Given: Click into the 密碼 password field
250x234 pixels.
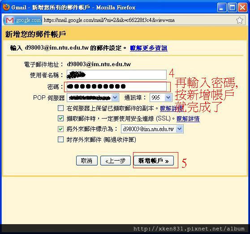Looking at the screenshot, I should point(116,87).
